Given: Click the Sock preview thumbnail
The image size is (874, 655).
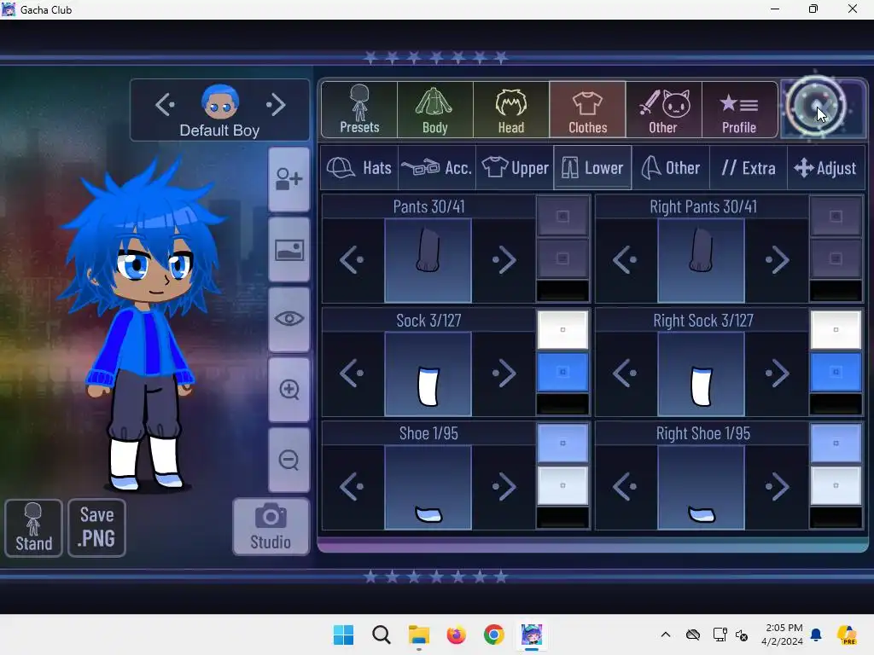Looking at the screenshot, I should tap(428, 374).
